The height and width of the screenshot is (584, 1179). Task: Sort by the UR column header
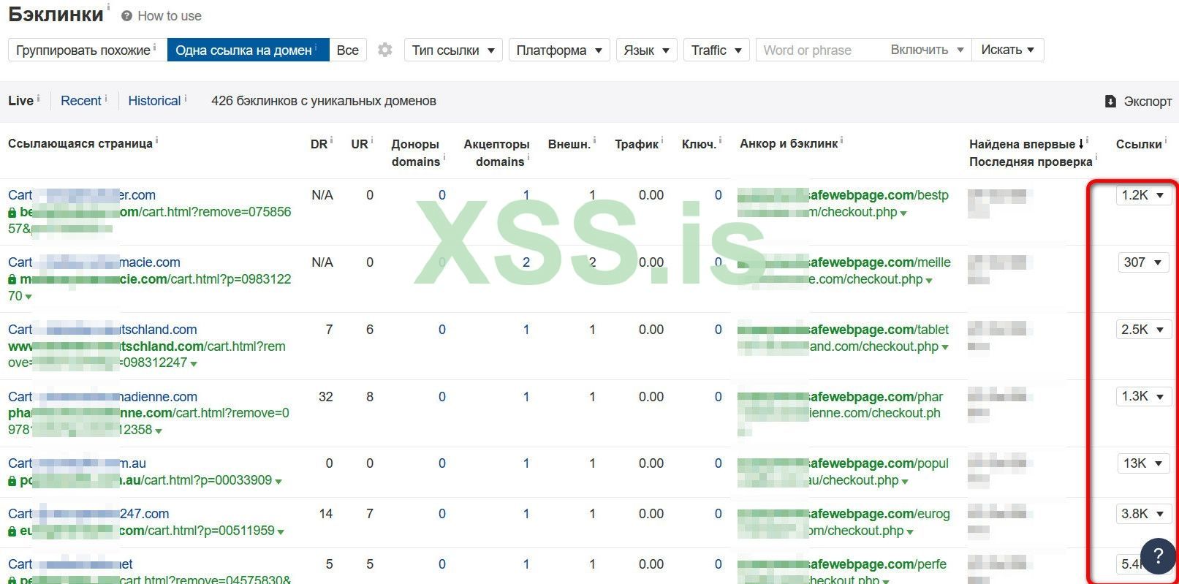[360, 144]
